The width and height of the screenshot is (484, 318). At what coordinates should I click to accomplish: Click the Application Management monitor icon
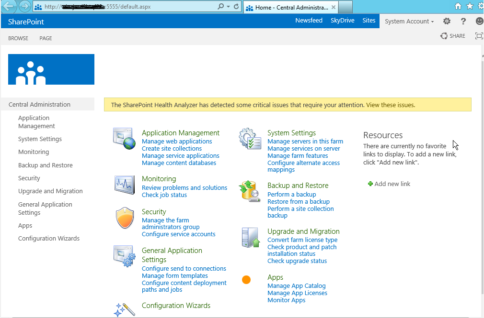coord(124,137)
